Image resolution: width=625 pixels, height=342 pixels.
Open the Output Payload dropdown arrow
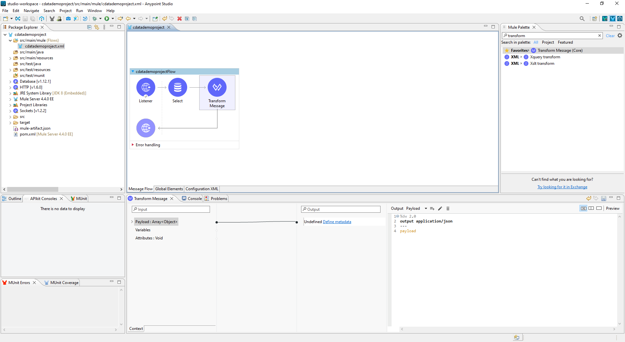(426, 208)
